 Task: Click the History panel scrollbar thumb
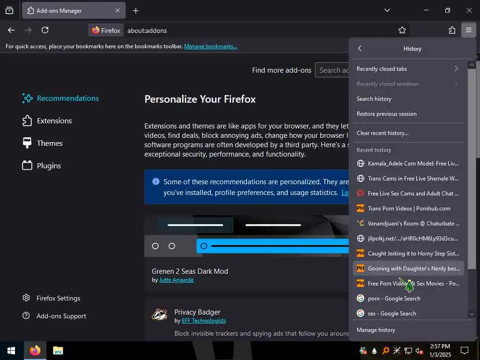click(x=472, y=169)
